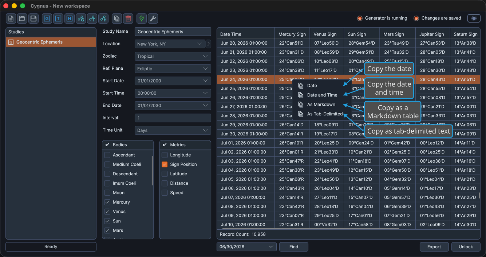Uncheck the Sun body
The width and height of the screenshot is (486, 257).
coord(107,221)
